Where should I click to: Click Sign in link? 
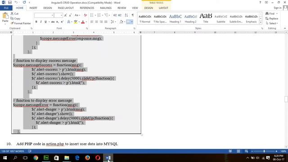[277, 8]
